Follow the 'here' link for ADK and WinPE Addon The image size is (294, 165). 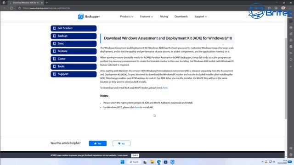[x=165, y=88]
